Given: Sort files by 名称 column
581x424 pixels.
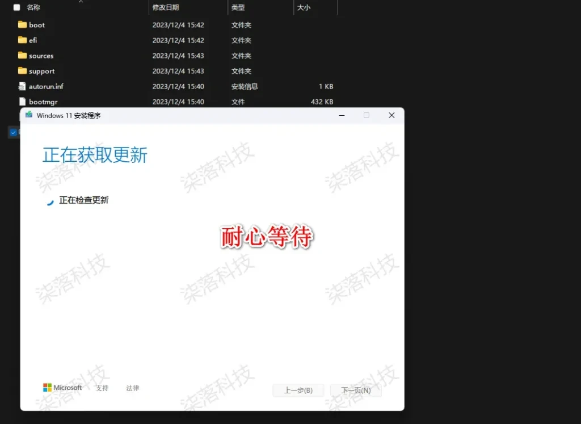Looking at the screenshot, I should [33, 7].
